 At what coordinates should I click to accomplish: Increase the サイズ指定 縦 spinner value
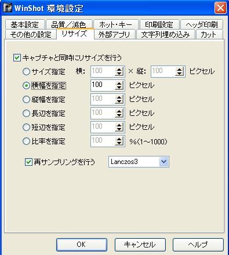[x=180, y=69]
